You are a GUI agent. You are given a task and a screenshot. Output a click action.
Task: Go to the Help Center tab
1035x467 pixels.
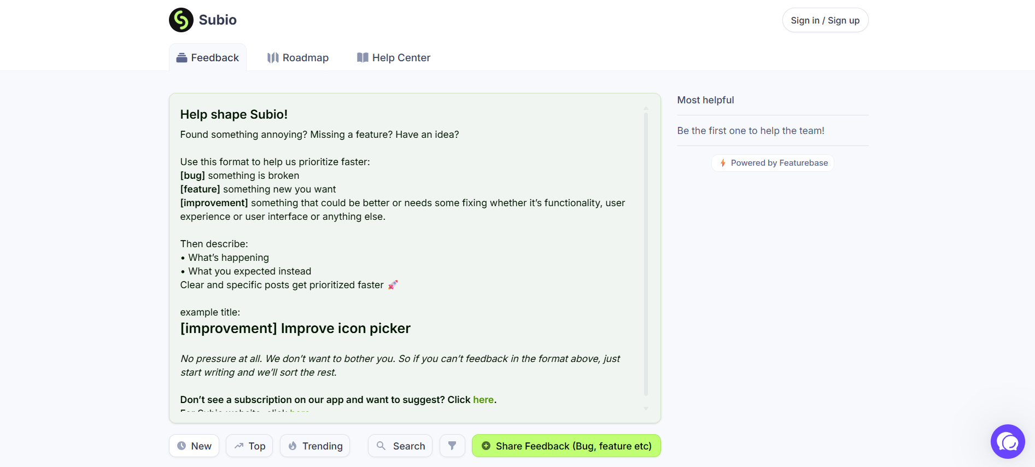(394, 57)
